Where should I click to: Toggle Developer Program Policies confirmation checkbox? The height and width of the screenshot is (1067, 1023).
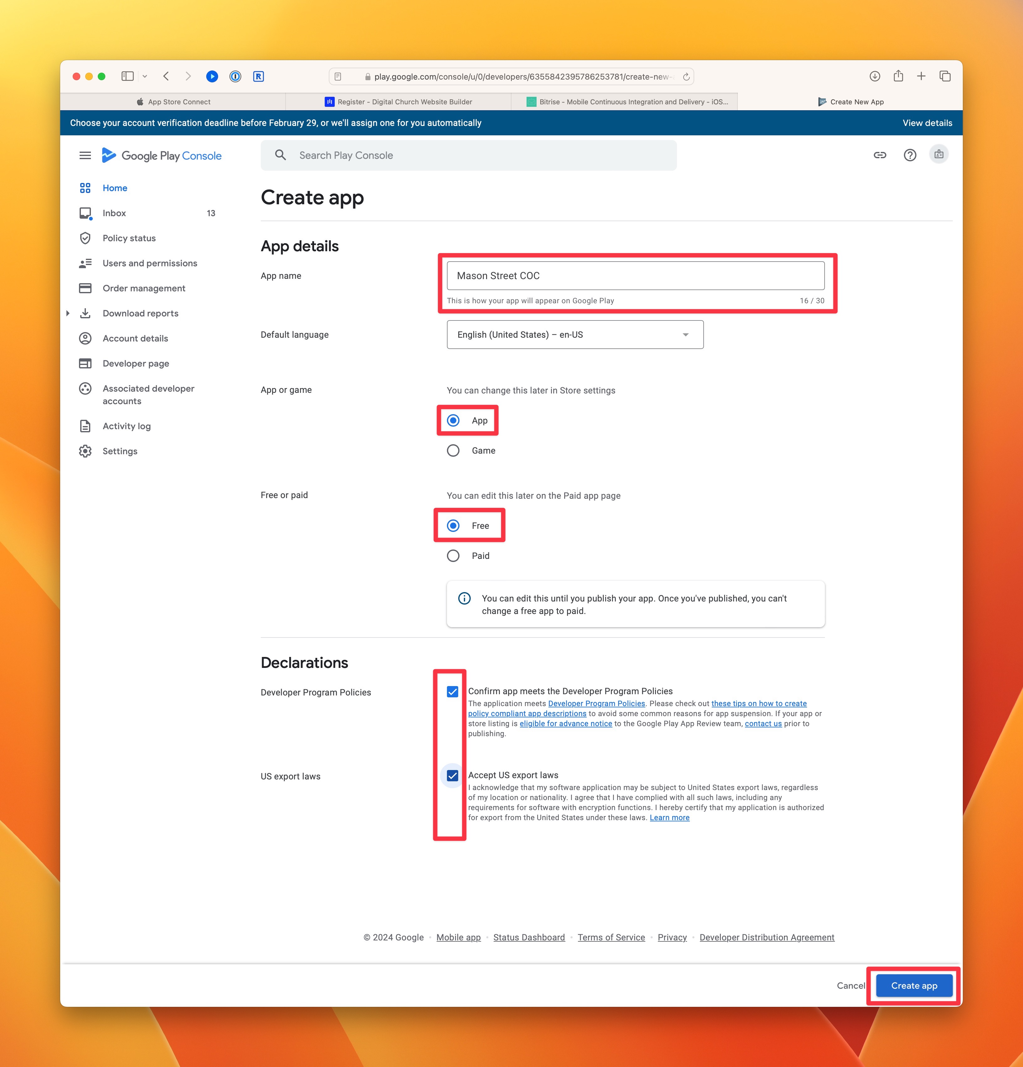[453, 691]
